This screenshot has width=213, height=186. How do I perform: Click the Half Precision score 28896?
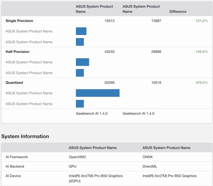pyautogui.click(x=157, y=52)
